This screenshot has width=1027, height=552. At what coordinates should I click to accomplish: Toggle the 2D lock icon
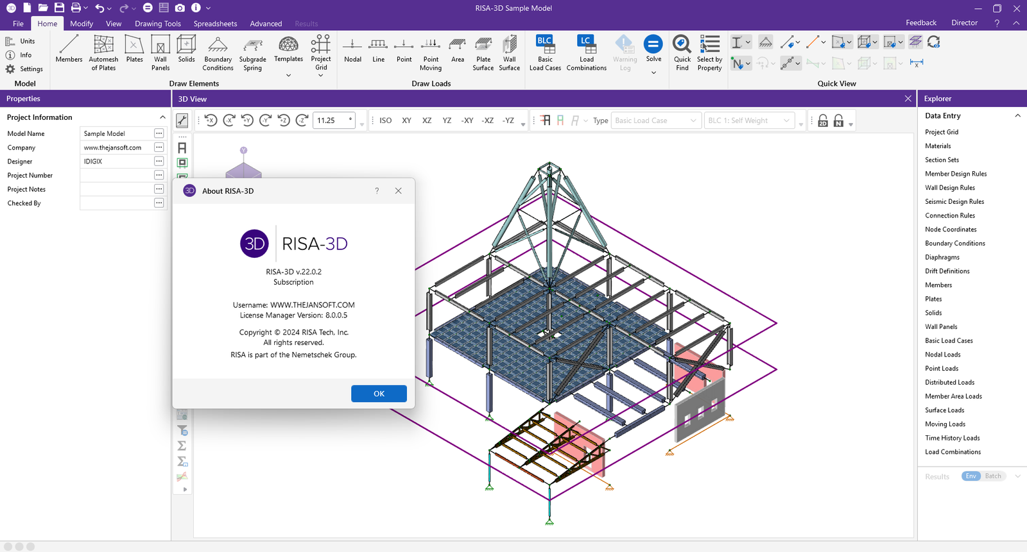coord(823,121)
